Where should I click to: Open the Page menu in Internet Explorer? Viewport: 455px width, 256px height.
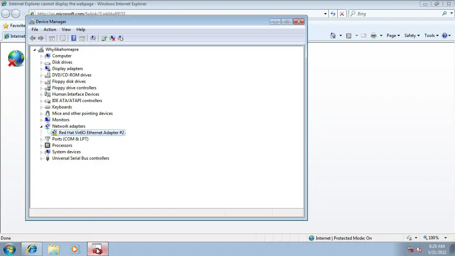pos(393,36)
